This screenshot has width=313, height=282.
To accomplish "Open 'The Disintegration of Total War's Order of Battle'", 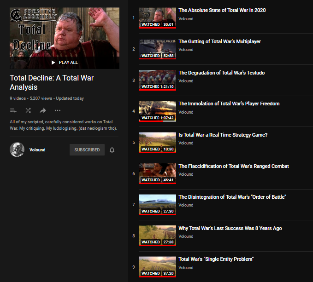I will (232, 197).
